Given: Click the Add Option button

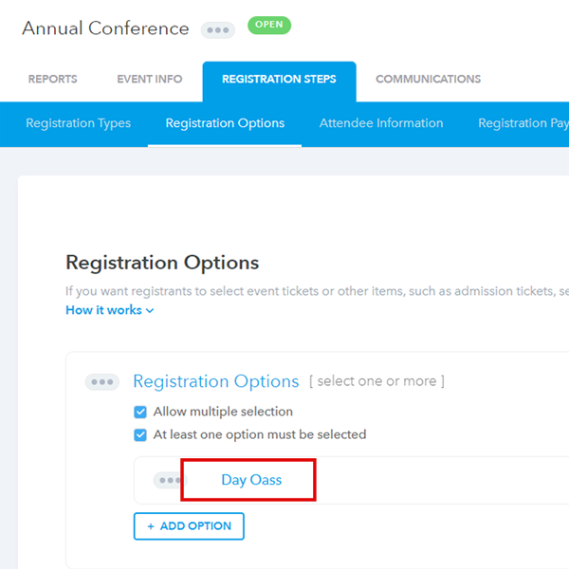Looking at the screenshot, I should pyautogui.click(x=189, y=526).
